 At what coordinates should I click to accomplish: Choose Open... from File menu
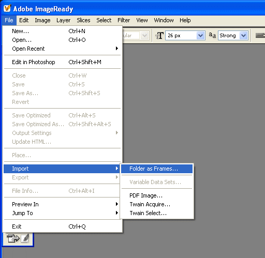[x=62, y=40]
